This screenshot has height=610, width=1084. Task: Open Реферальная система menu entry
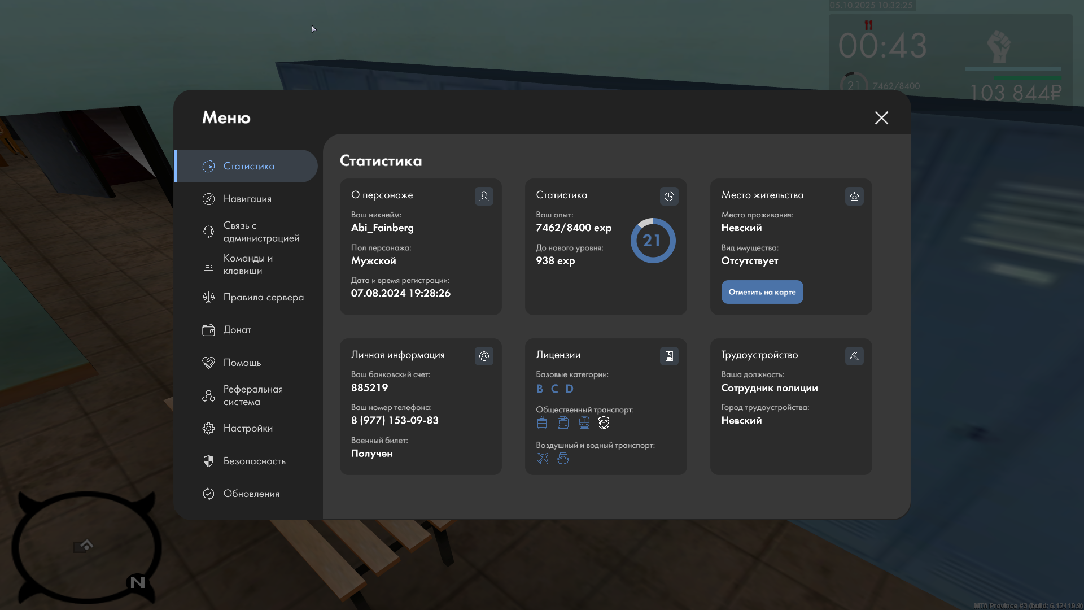pos(252,395)
